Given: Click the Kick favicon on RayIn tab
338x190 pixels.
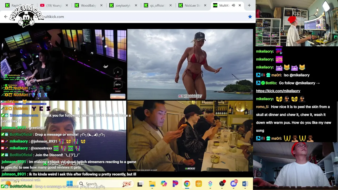Looking at the screenshot, I should tap(7, 5).
